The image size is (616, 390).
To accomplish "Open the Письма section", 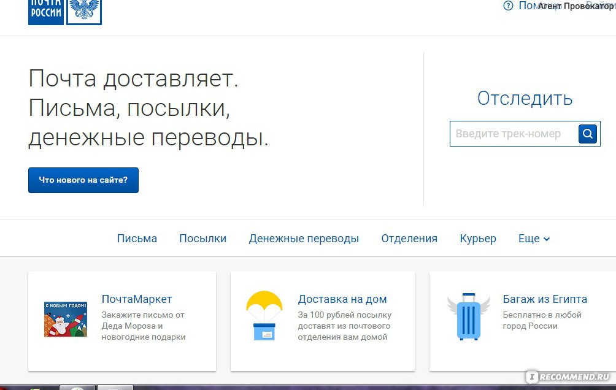I will pos(137,239).
